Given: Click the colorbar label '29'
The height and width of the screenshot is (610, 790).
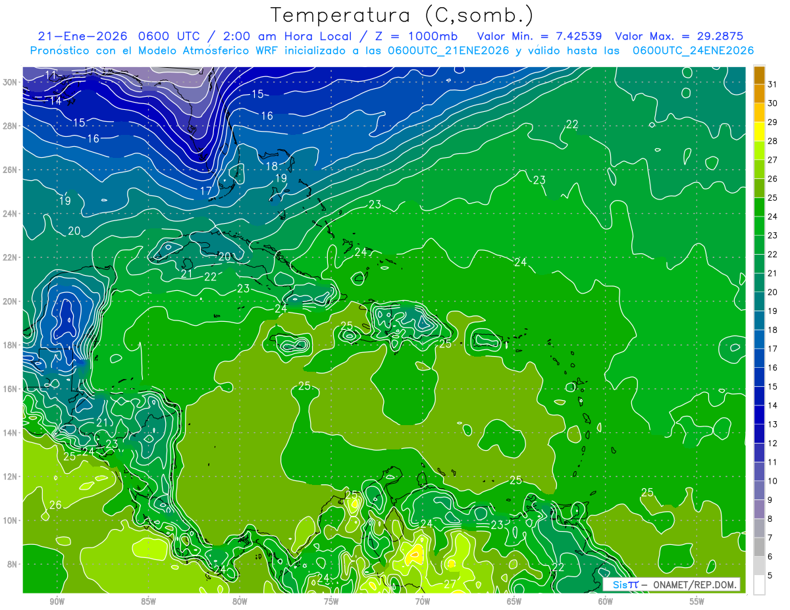Looking at the screenshot, I should pyautogui.click(x=773, y=122).
